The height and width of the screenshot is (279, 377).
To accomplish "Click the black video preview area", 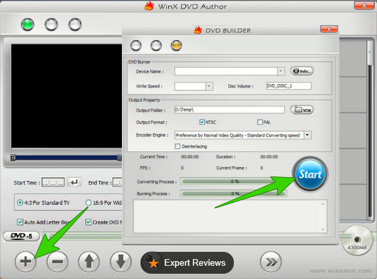I will tap(67, 96).
